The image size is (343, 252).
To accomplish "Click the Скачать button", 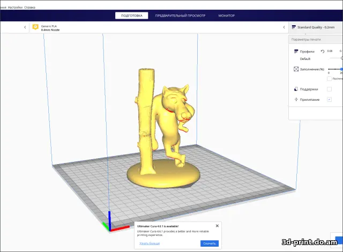I will click(210, 243).
